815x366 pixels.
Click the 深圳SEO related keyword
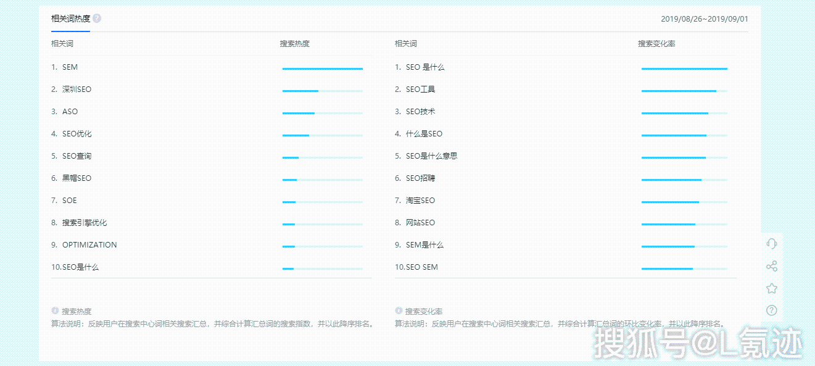(x=77, y=89)
